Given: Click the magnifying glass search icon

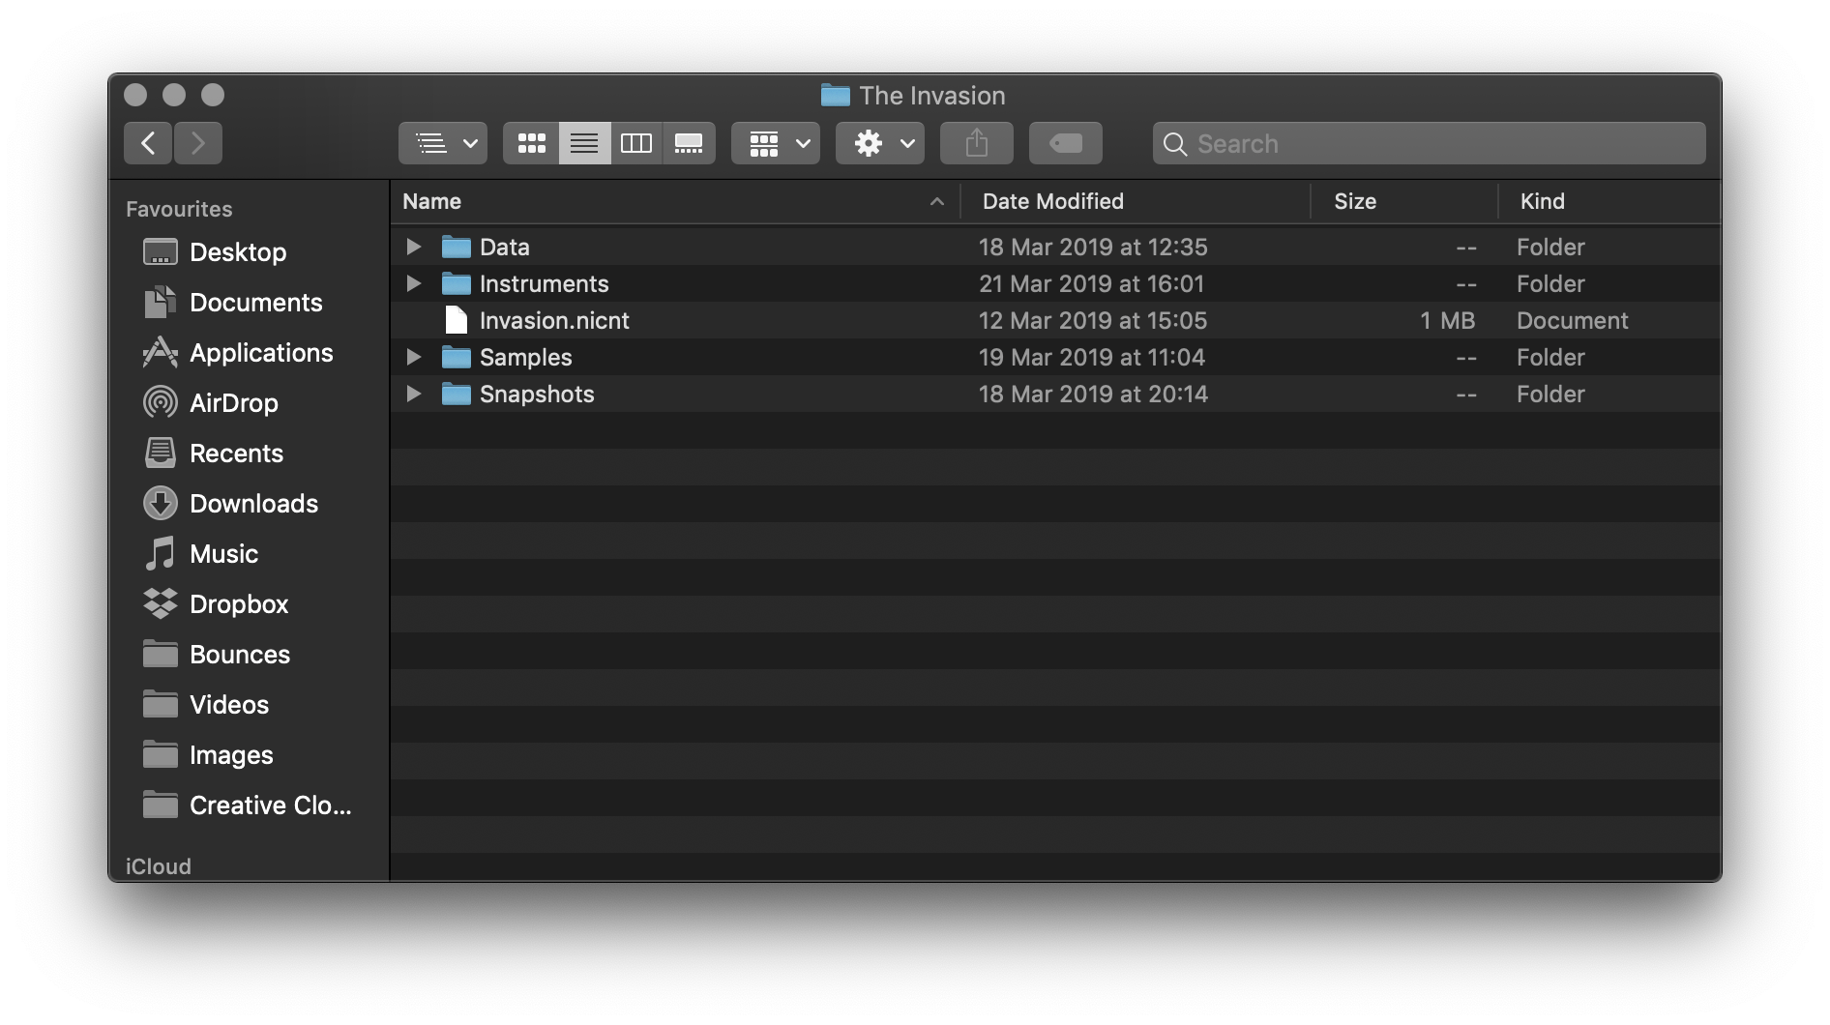Looking at the screenshot, I should [x=1175, y=144].
